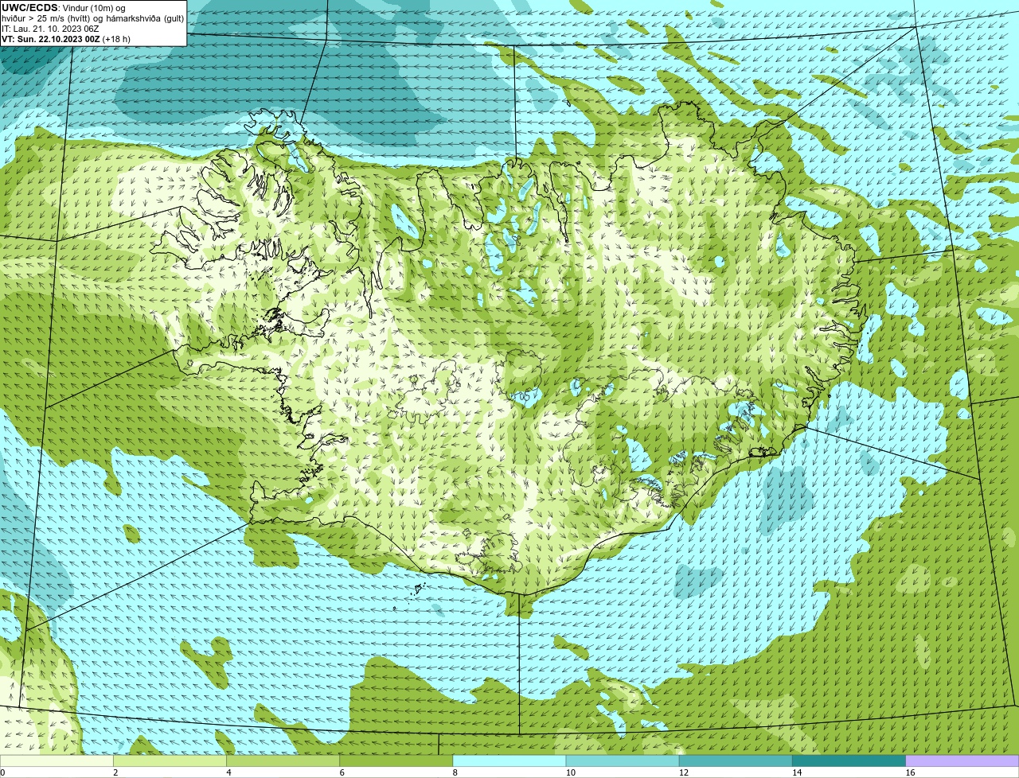Viewport: 1019px width, 778px height.
Task: Click the legend scale label '10'
Action: [570, 772]
